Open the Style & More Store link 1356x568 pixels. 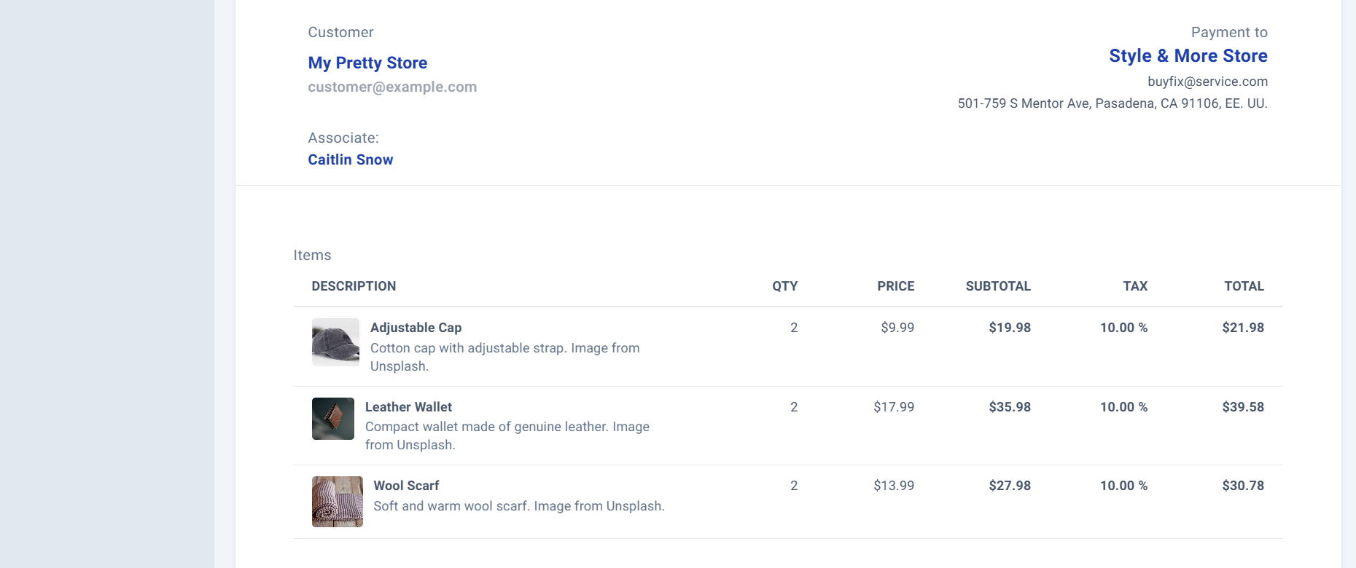tap(1188, 56)
